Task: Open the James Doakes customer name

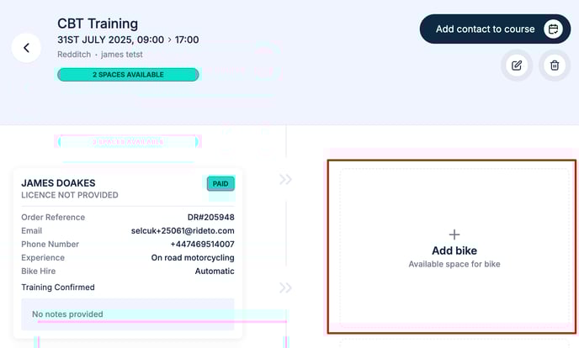Action: pos(58,182)
